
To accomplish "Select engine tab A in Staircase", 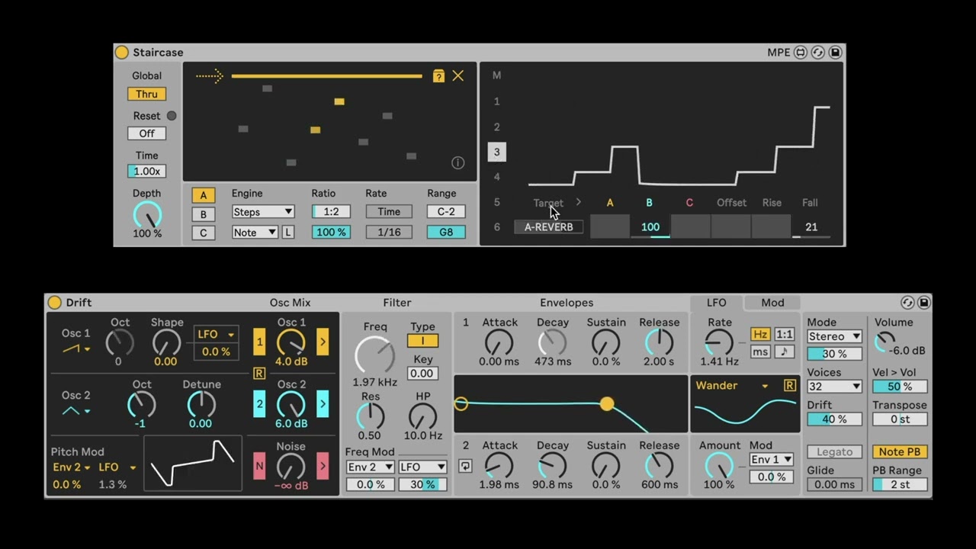I will [x=203, y=195].
